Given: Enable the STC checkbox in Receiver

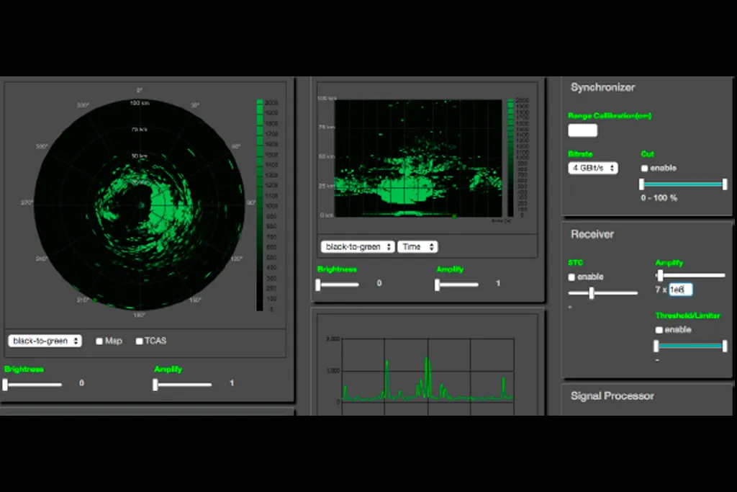Looking at the screenshot, I should point(572,277).
